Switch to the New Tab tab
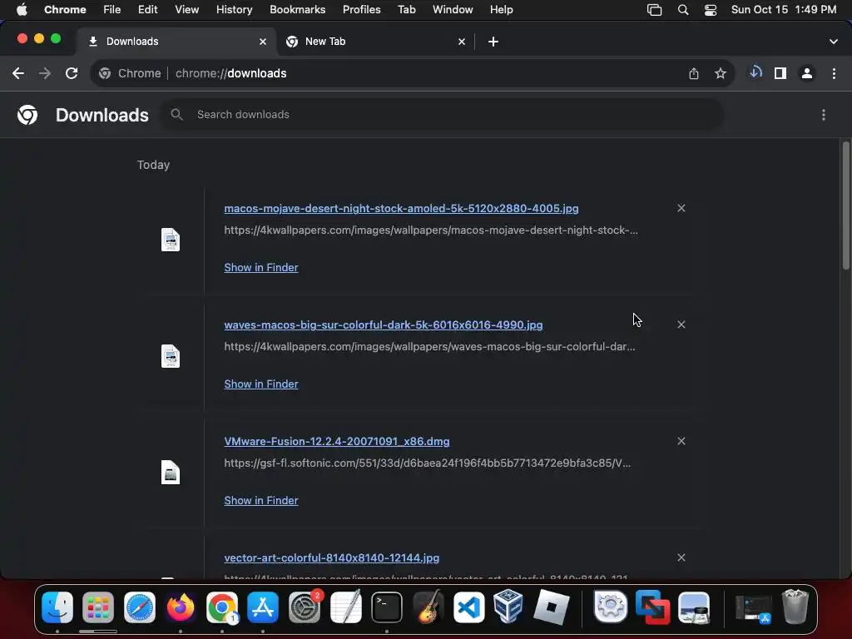852x639 pixels. click(x=375, y=42)
